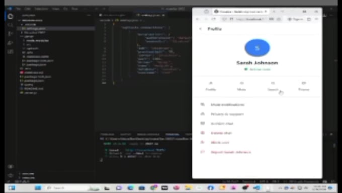Viewport: 342px width, 193px height.
Task: Select the Report Sarah Johnson option
Action: pyautogui.click(x=257, y=152)
